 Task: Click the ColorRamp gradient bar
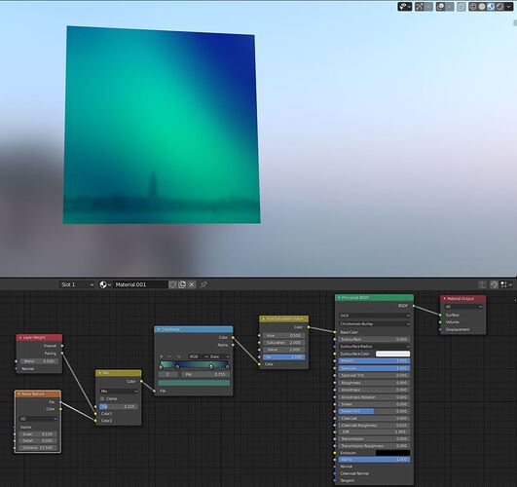click(x=194, y=364)
